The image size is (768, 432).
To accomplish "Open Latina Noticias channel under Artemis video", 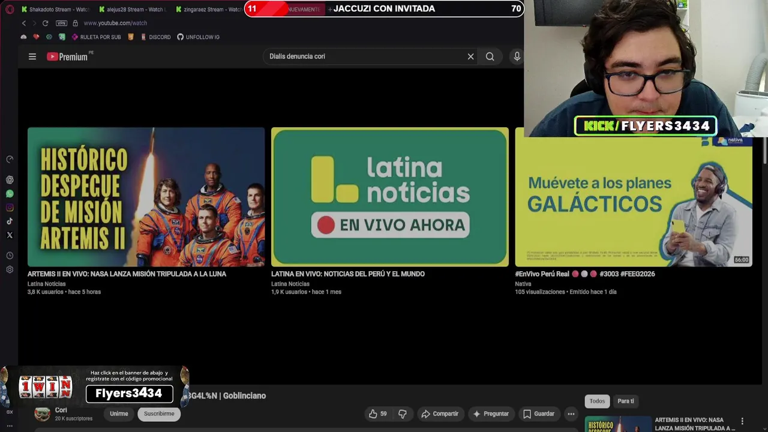I will tap(47, 284).
